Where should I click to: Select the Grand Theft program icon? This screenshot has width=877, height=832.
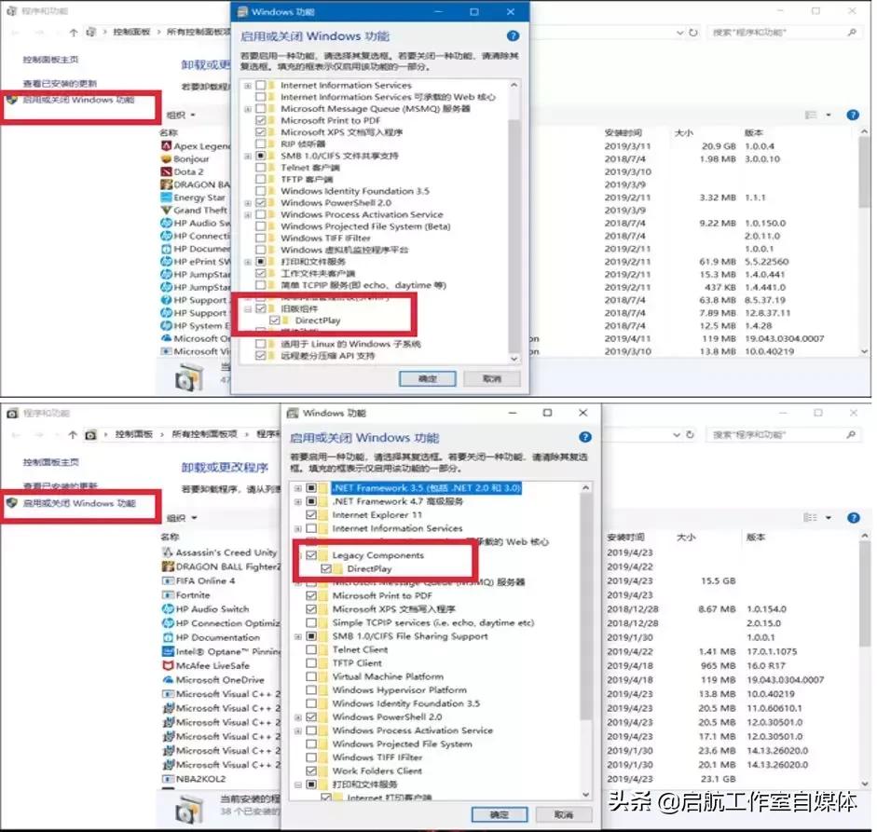(x=166, y=211)
